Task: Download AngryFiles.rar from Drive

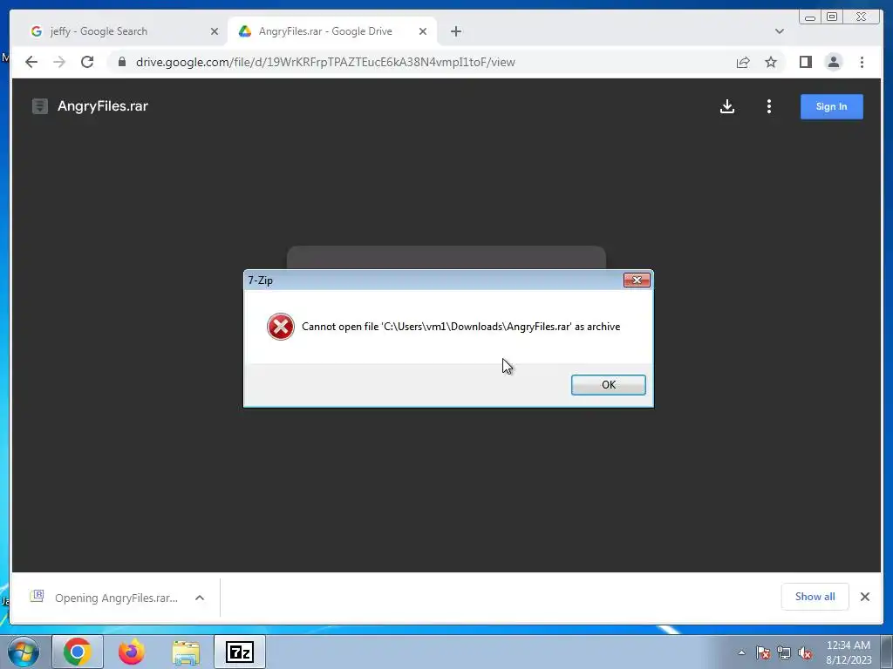Action: (726, 106)
